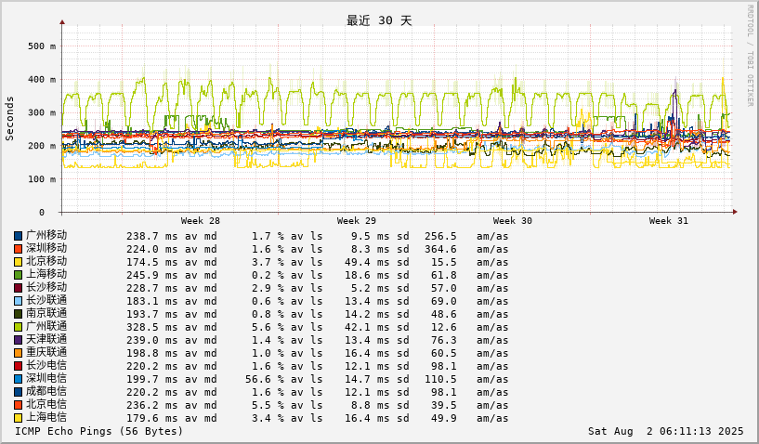Select the 上海移动 legend label
Viewport: 759px width, 444px height.
click(46, 275)
